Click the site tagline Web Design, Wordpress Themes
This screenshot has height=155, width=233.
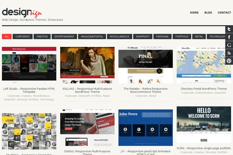click(32, 20)
